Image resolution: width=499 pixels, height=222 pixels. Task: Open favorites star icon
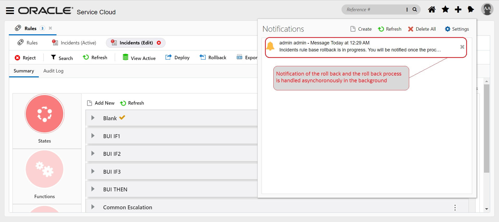[x=445, y=10]
